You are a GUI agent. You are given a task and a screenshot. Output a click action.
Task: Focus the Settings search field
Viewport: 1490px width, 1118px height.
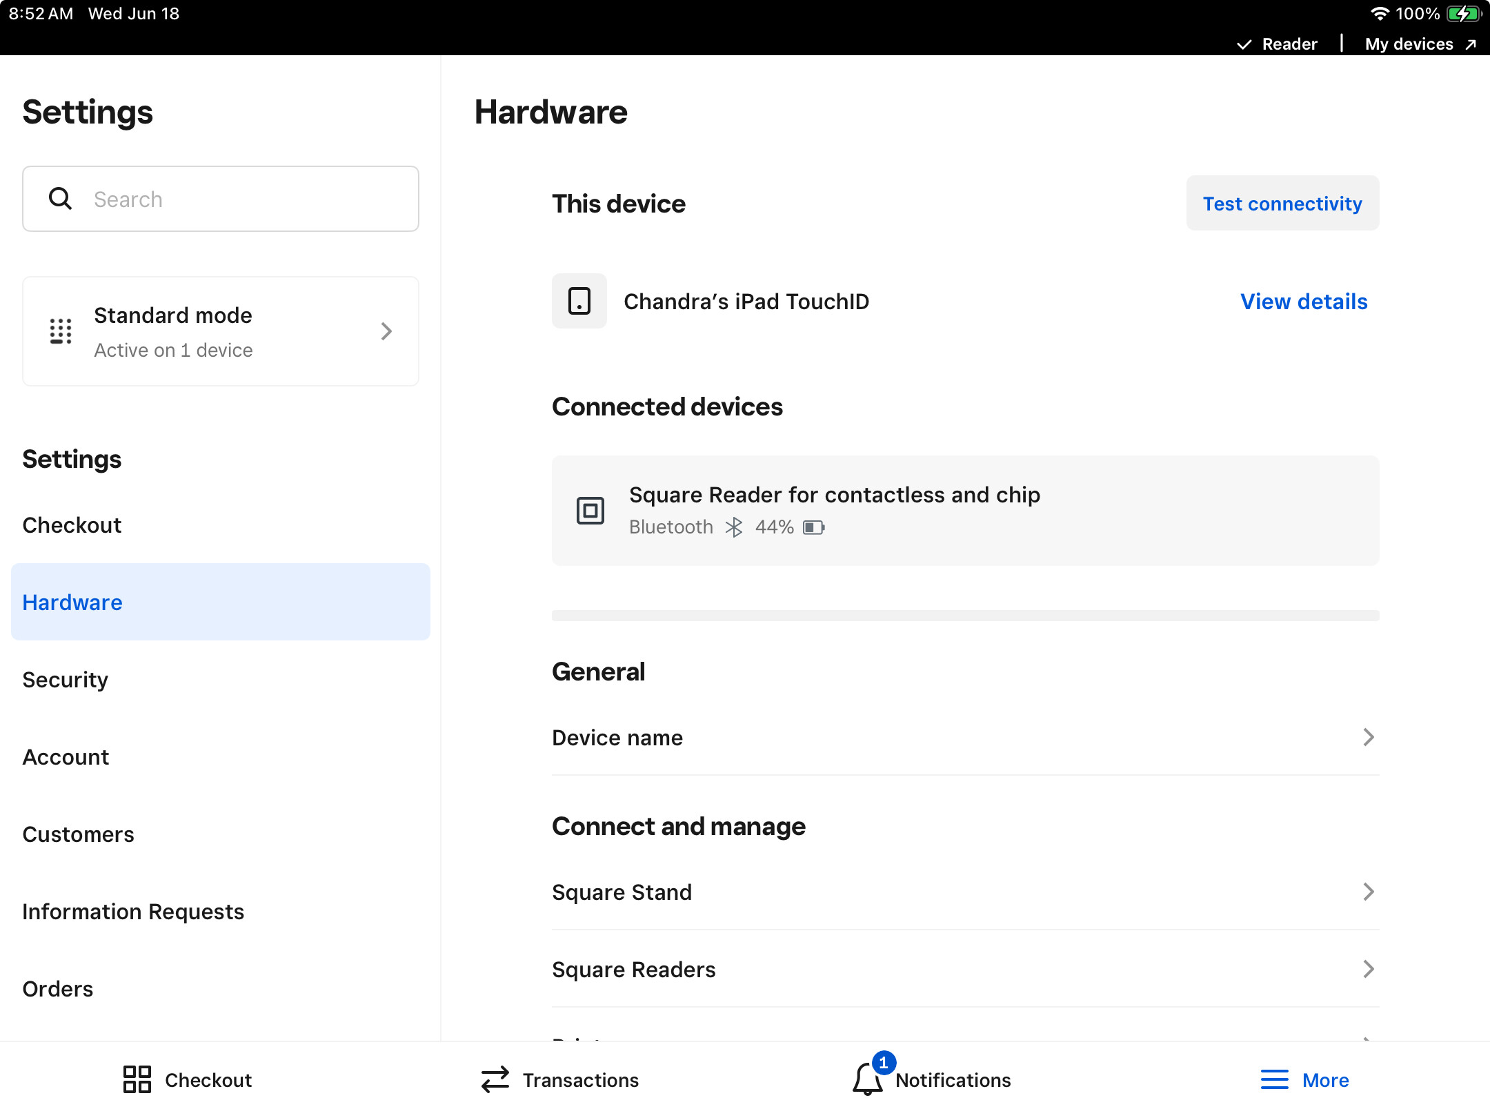click(221, 199)
